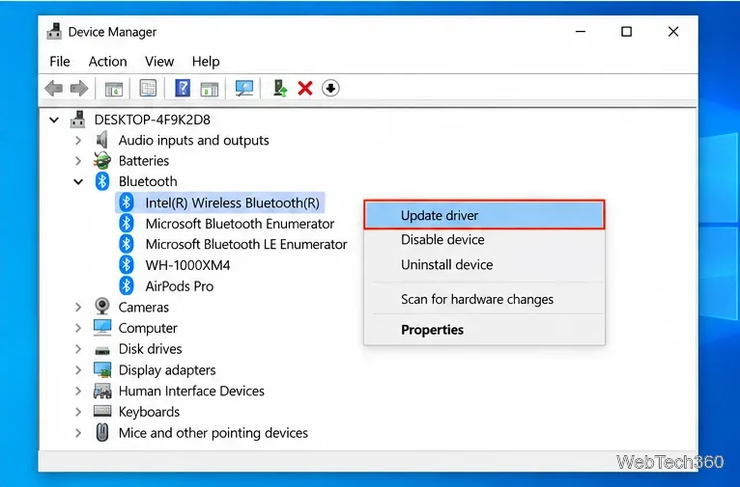The width and height of the screenshot is (740, 487).
Task: Open the blue Help question-mark icon
Action: click(183, 88)
